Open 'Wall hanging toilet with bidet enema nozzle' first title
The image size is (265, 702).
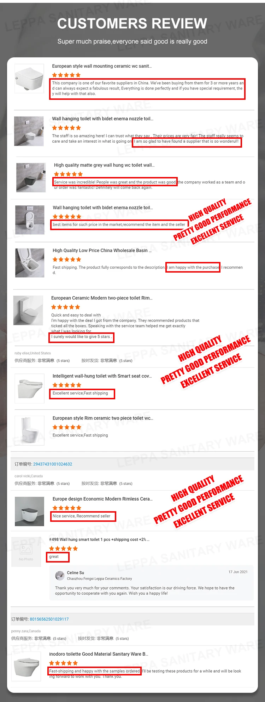(x=103, y=119)
